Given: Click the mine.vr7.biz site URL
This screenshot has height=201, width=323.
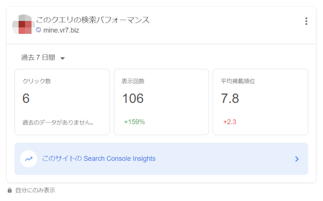Looking at the screenshot, I should 61,30.
